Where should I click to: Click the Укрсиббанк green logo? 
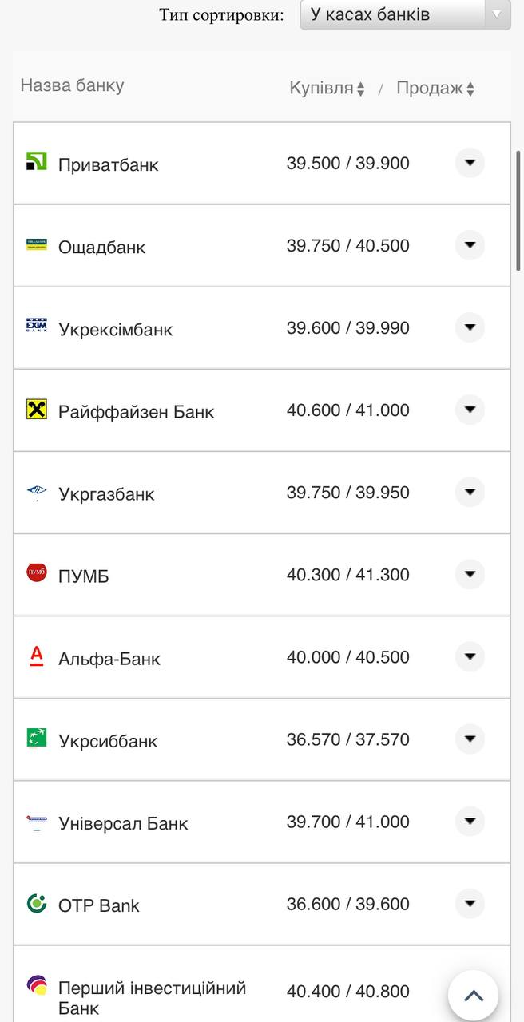tap(37, 737)
